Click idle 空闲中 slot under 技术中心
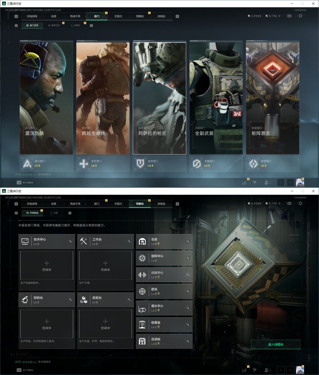The image size is (319, 375). [47, 266]
